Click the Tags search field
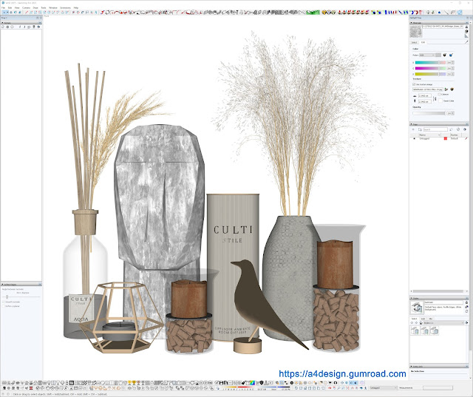The image size is (473, 397). tap(435, 129)
